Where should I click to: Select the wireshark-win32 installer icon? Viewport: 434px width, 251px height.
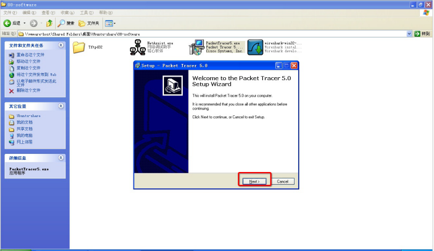[255, 47]
